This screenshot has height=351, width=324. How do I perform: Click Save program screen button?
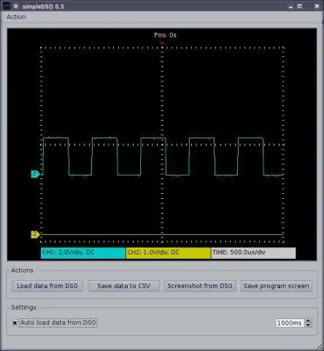pyautogui.click(x=277, y=286)
